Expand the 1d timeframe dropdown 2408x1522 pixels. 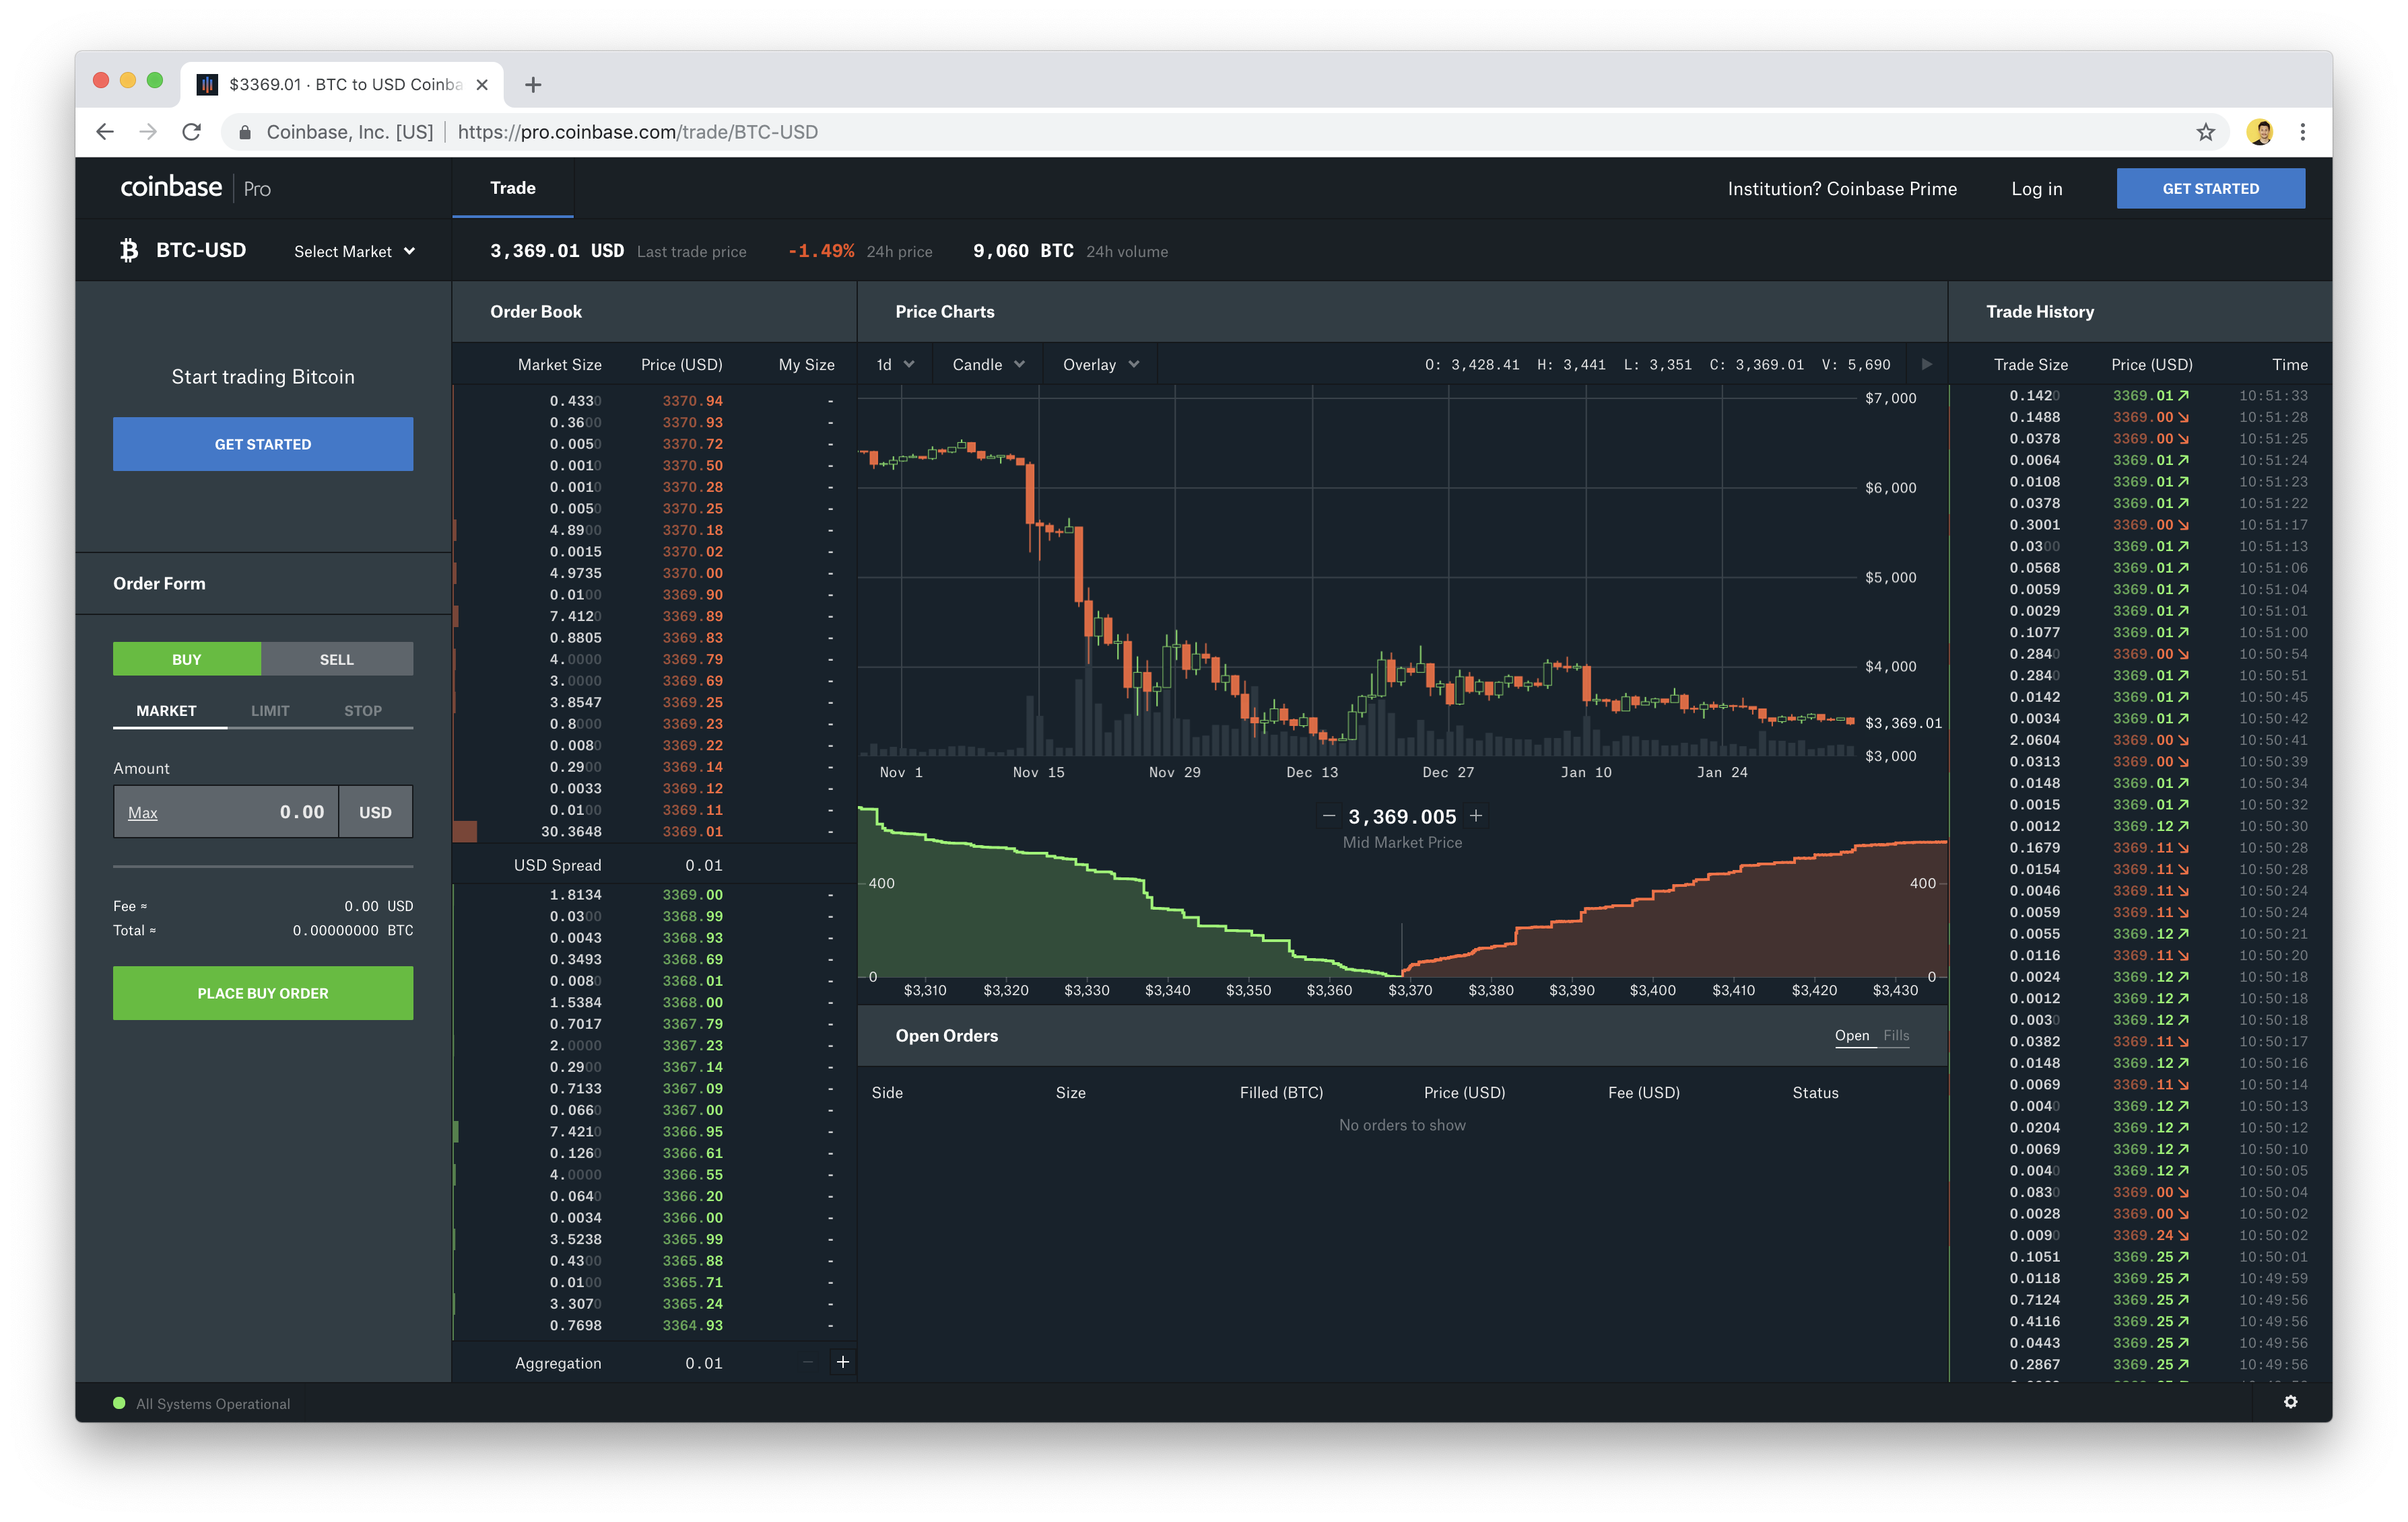pyautogui.click(x=894, y=365)
